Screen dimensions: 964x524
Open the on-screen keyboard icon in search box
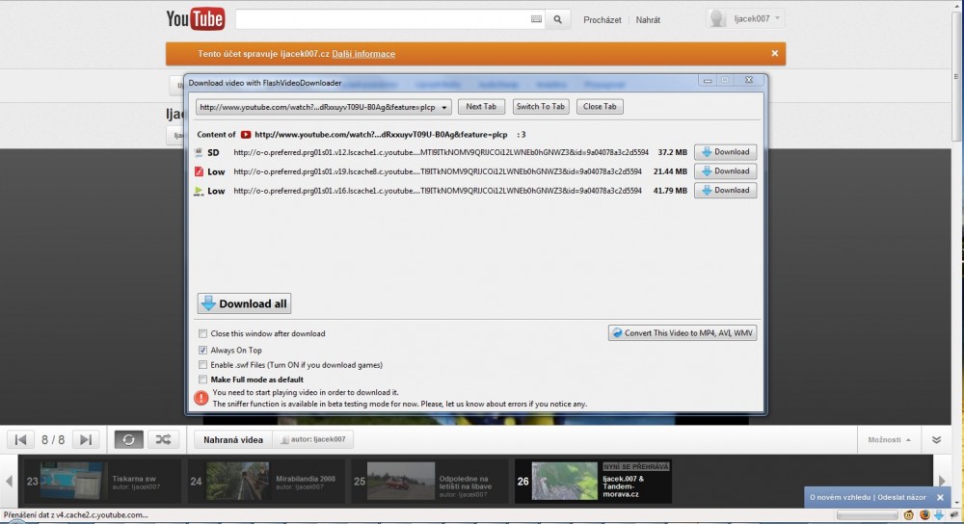tap(536, 19)
